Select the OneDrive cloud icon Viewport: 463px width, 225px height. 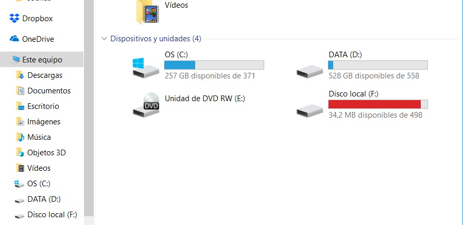[x=14, y=39]
